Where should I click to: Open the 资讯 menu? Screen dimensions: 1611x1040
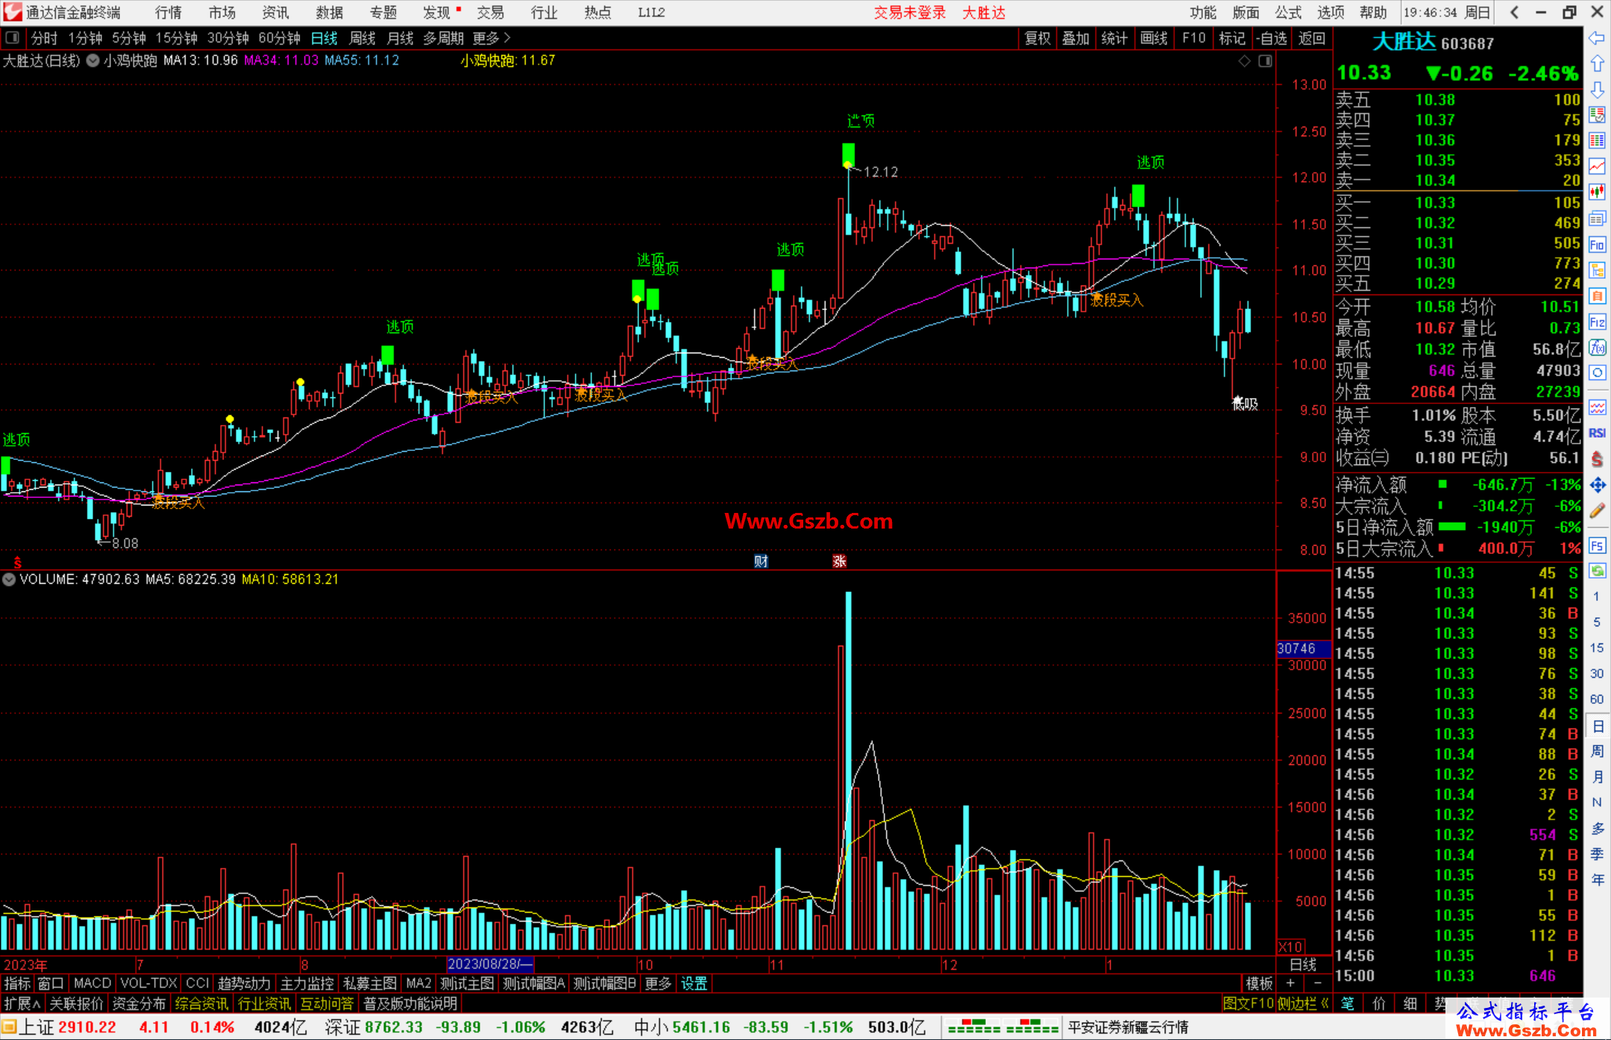[x=276, y=13]
